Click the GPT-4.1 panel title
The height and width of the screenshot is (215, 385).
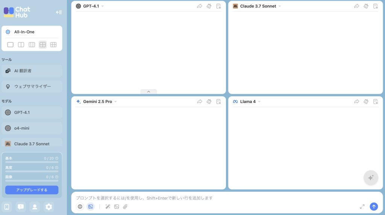(x=91, y=6)
